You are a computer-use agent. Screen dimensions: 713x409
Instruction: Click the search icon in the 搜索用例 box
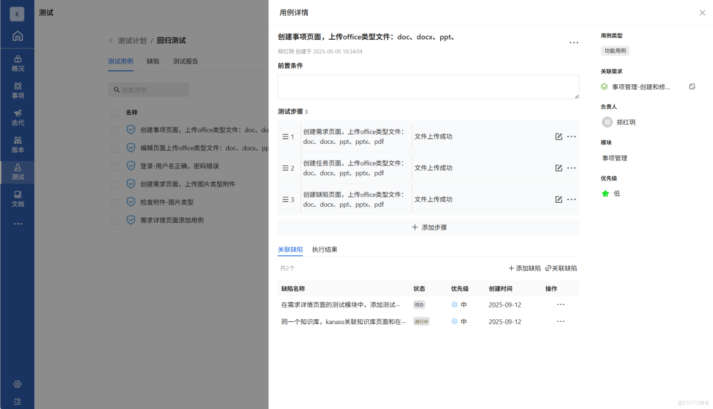pyautogui.click(x=117, y=89)
